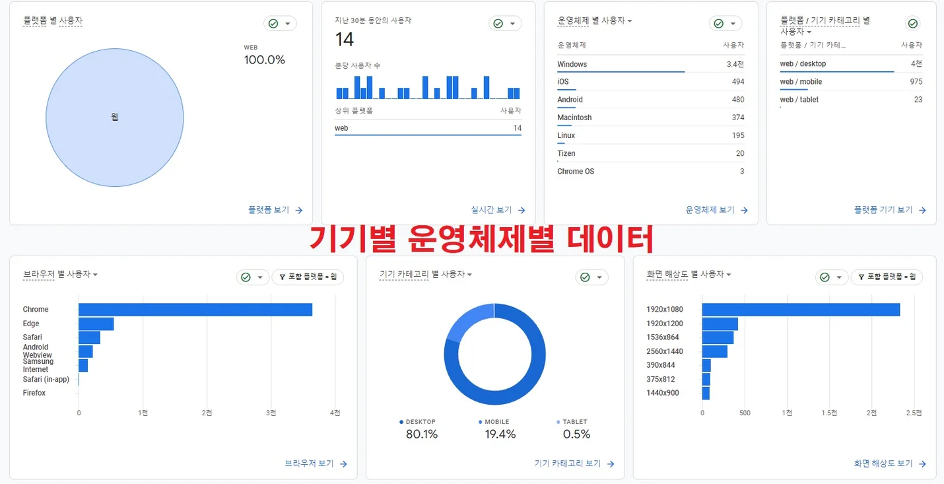Open 플랫폼 보기 link
The width and height of the screenshot is (944, 484).
(x=275, y=210)
